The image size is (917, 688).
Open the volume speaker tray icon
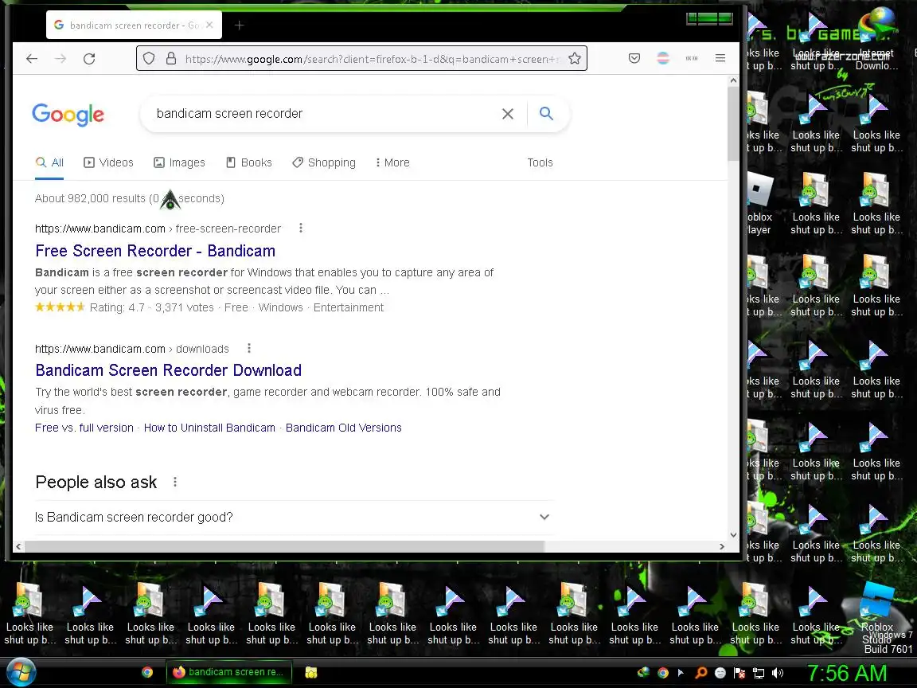click(778, 673)
